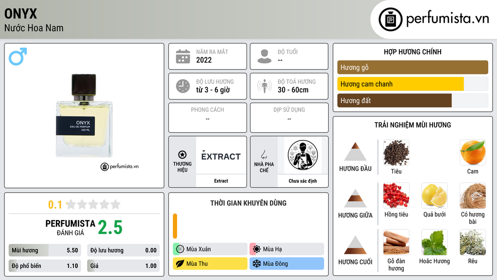
Task: Click the Trải nghiệm mùi hương heading
Action: pyautogui.click(x=413, y=125)
